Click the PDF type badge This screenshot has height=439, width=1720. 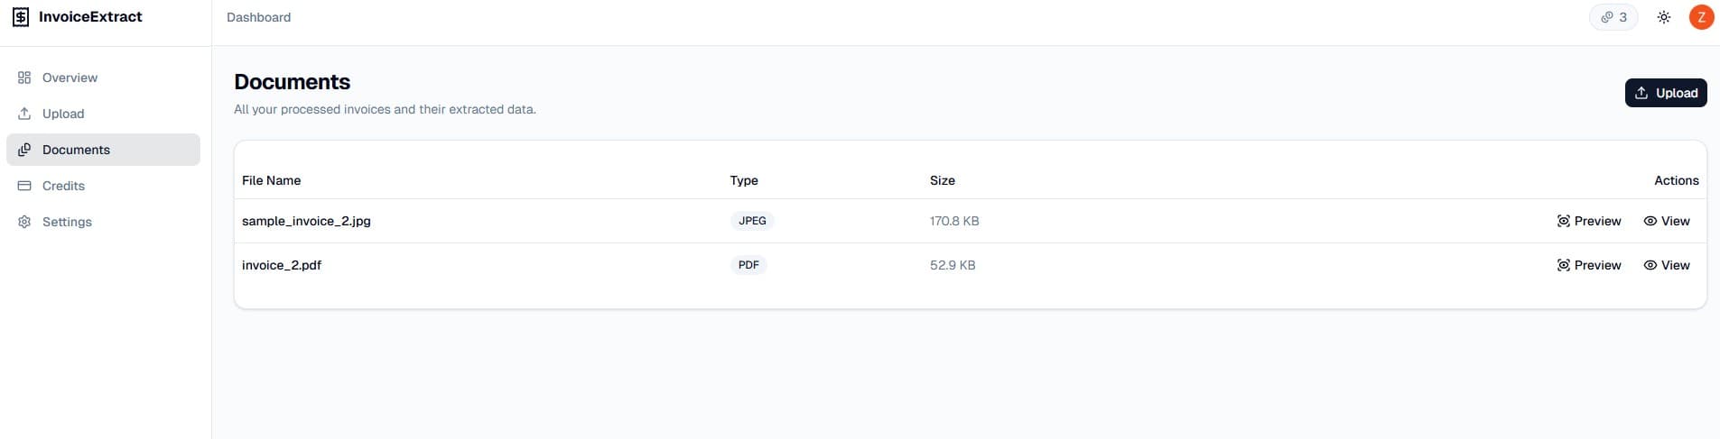tap(748, 265)
